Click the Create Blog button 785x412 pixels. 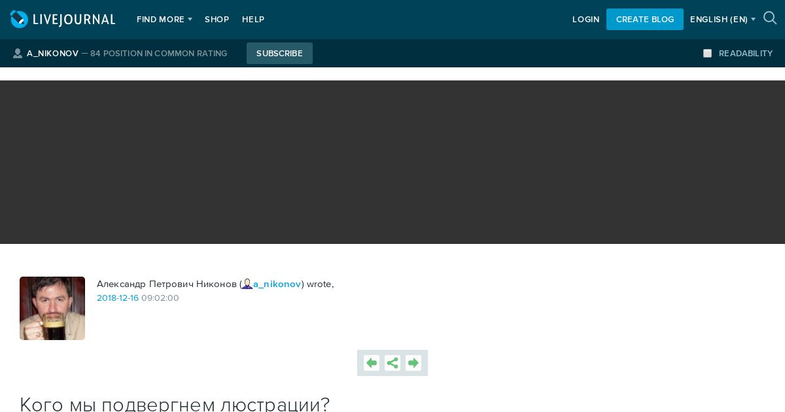click(645, 20)
